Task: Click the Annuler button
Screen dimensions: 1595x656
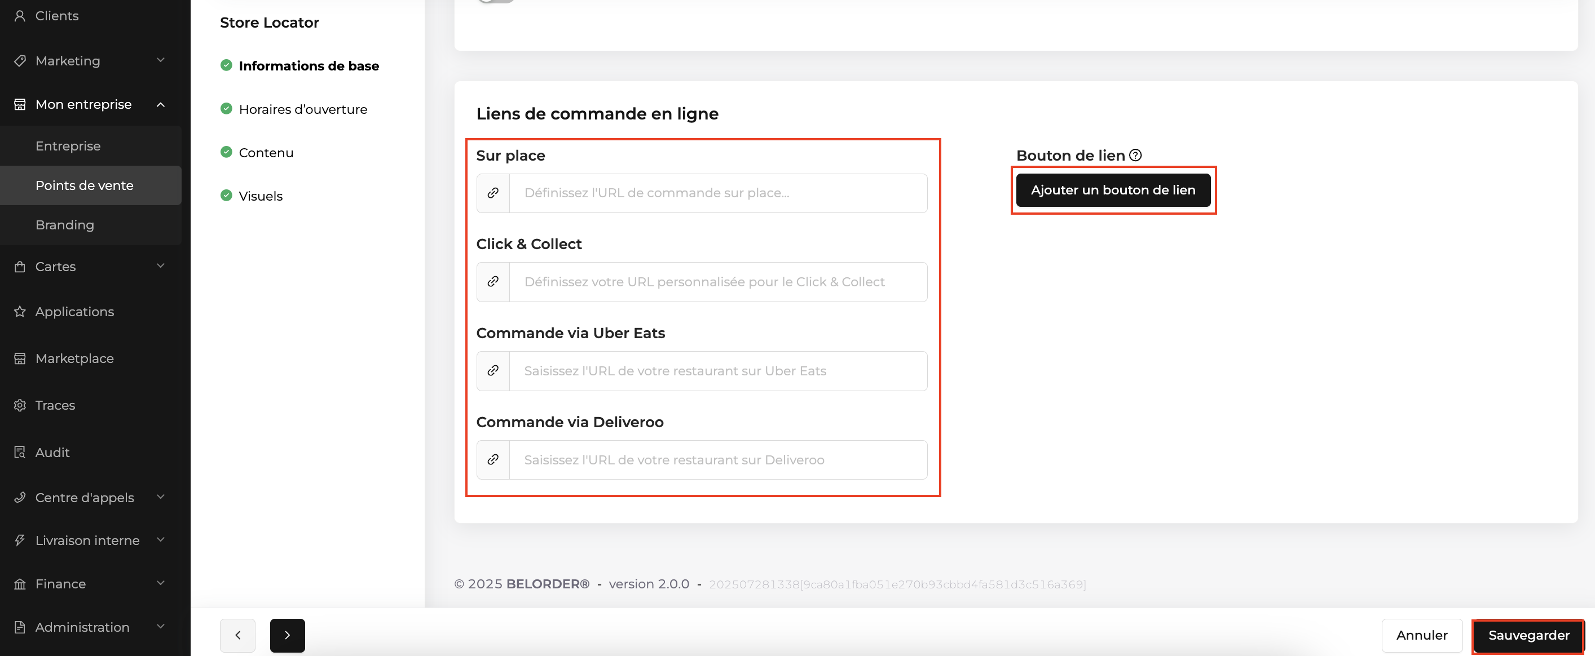Action: (1422, 636)
